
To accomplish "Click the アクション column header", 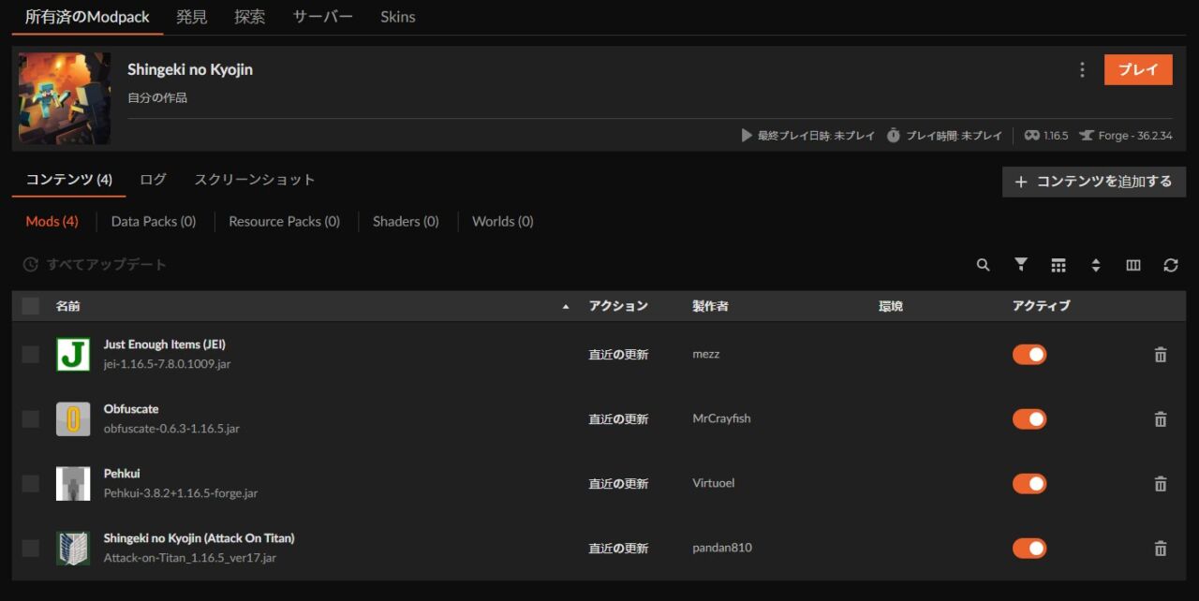I will (618, 306).
